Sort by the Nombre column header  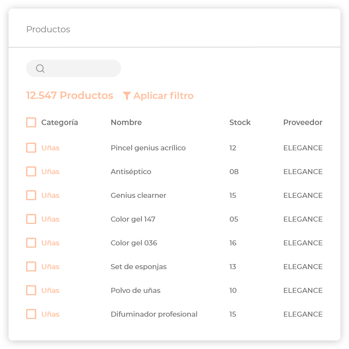pos(126,122)
